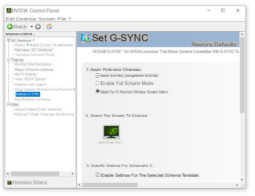The height and width of the screenshot is (196, 255).
Task: Select Tablet For IS Morning Window radio button
Action: [97, 91]
